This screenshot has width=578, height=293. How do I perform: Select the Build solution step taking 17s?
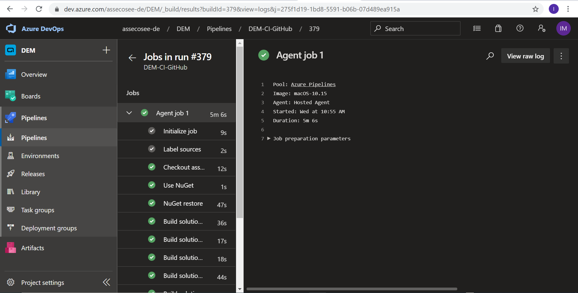point(176,240)
